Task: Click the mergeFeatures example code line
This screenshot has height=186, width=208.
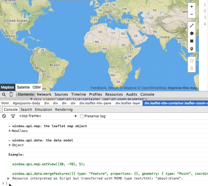Action: click(x=110, y=174)
